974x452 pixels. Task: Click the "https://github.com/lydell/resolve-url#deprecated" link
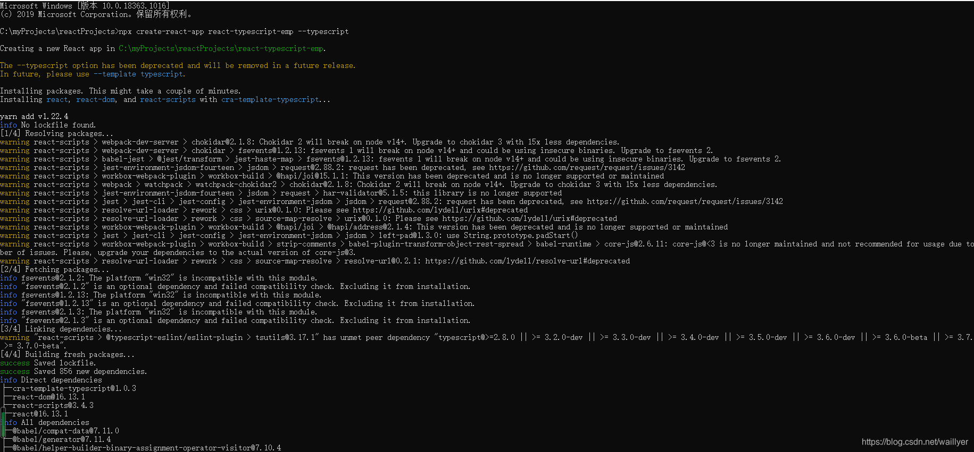pos(527,261)
